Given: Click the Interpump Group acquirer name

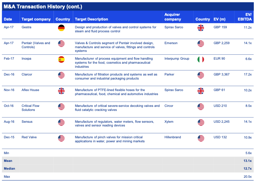Looking at the screenshot, I should click(177, 59).
